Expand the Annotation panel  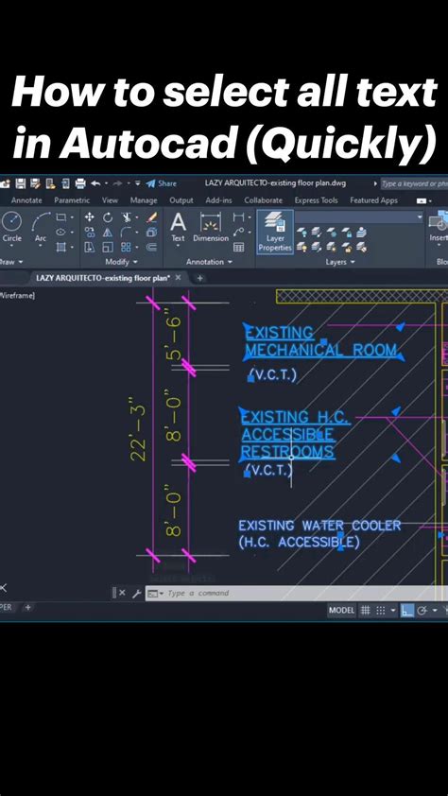(x=209, y=262)
